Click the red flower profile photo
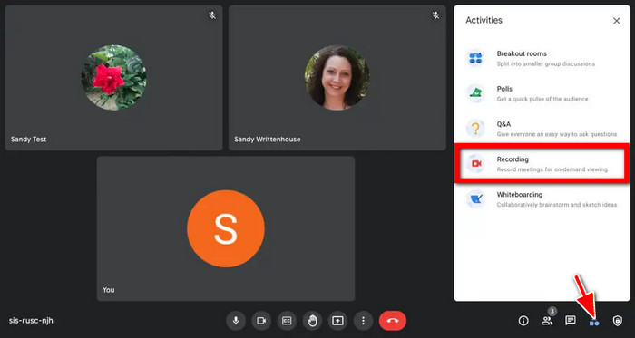Screen dimensions: 635x338 tap(113, 77)
